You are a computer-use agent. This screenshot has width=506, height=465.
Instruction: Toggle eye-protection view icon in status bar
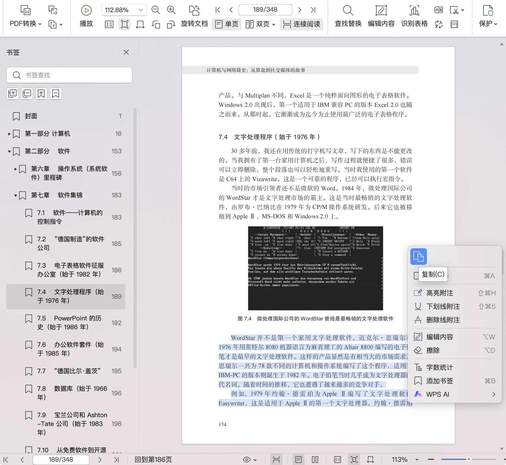pyautogui.click(x=247, y=460)
